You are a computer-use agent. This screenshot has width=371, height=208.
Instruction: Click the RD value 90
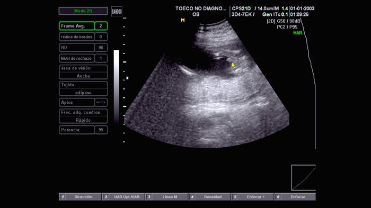(x=101, y=48)
